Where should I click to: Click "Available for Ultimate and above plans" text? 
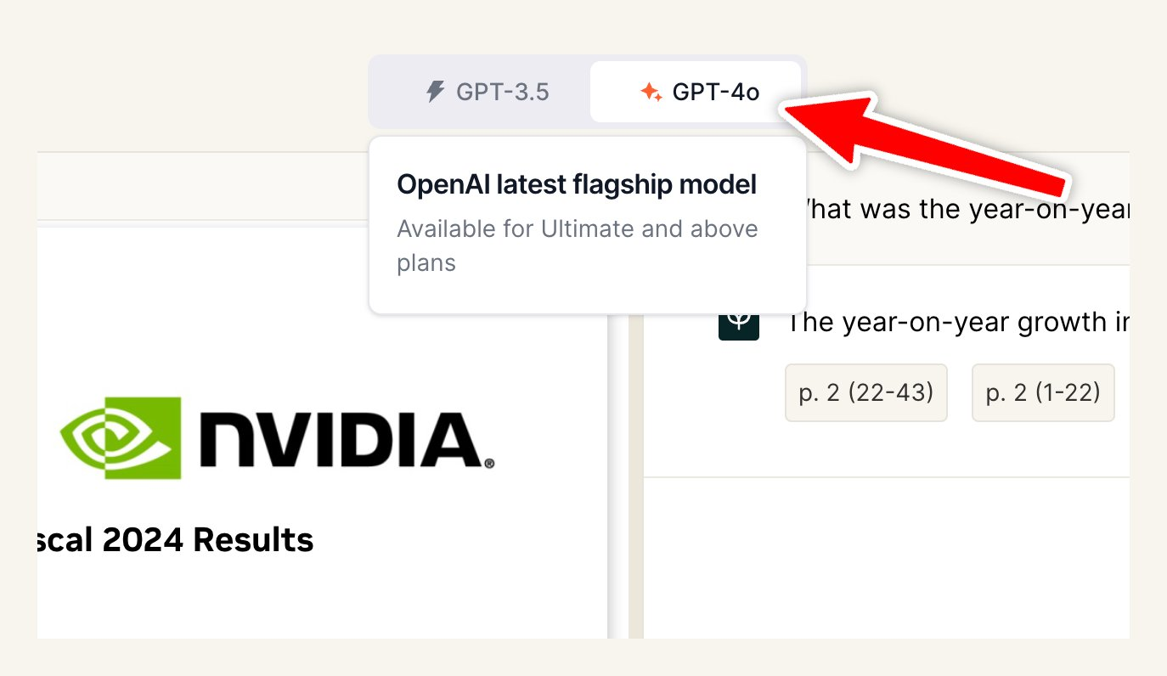578,245
